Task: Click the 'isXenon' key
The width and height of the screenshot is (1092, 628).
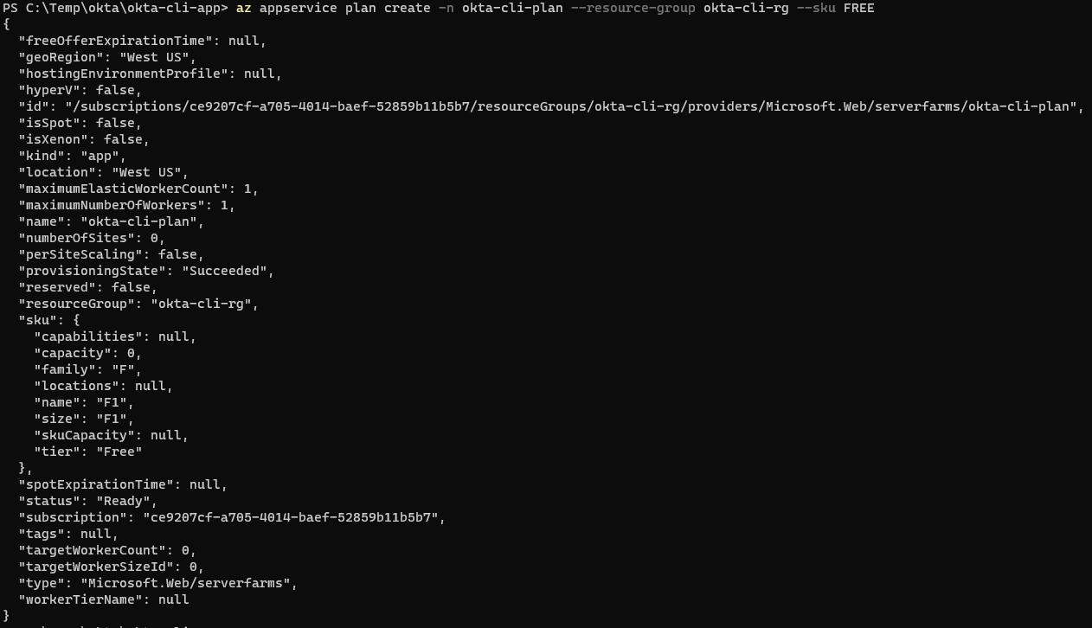Action: [54, 139]
